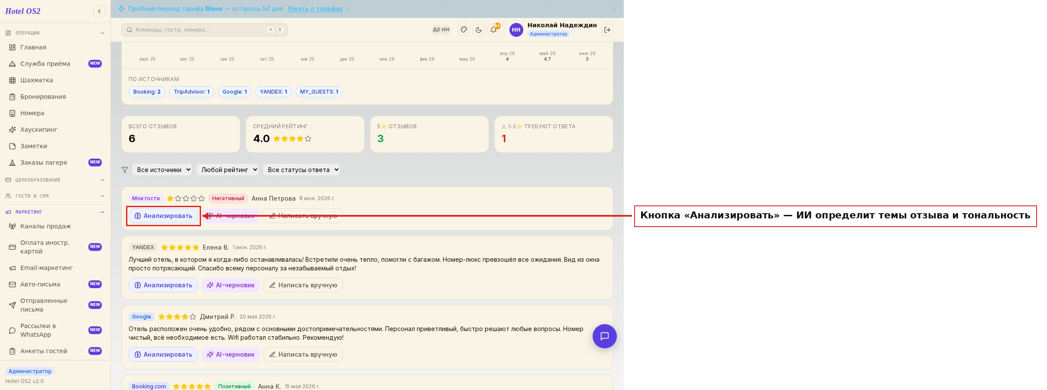Open the floating chat bubble button

(604, 336)
